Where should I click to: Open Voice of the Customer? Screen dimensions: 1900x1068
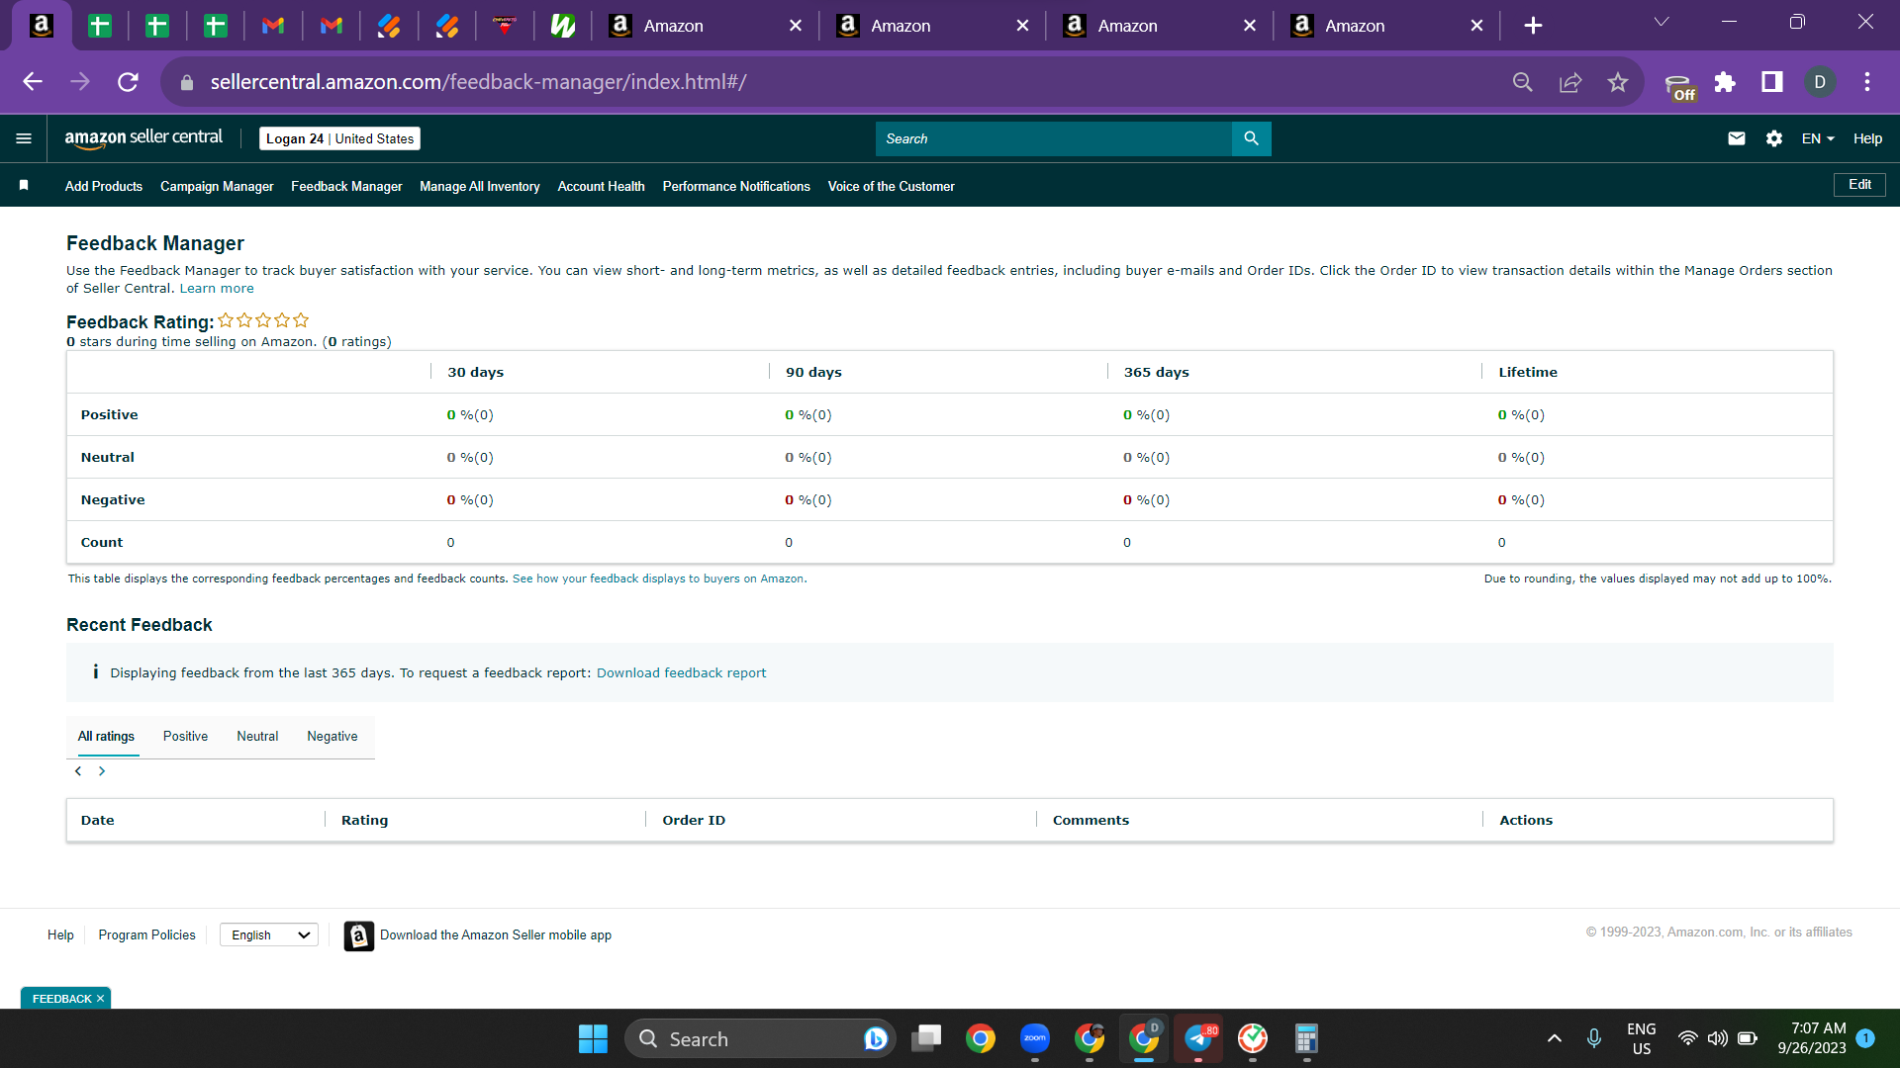coord(891,186)
